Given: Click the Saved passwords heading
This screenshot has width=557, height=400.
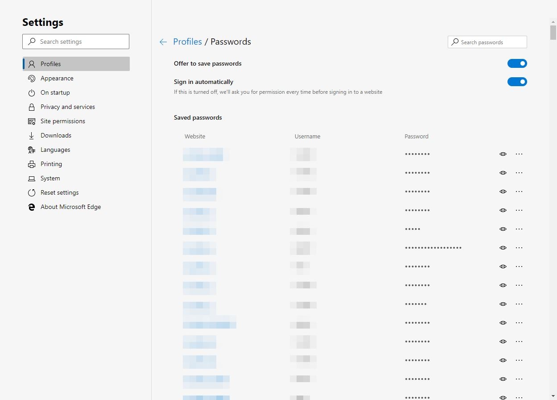Looking at the screenshot, I should (198, 118).
